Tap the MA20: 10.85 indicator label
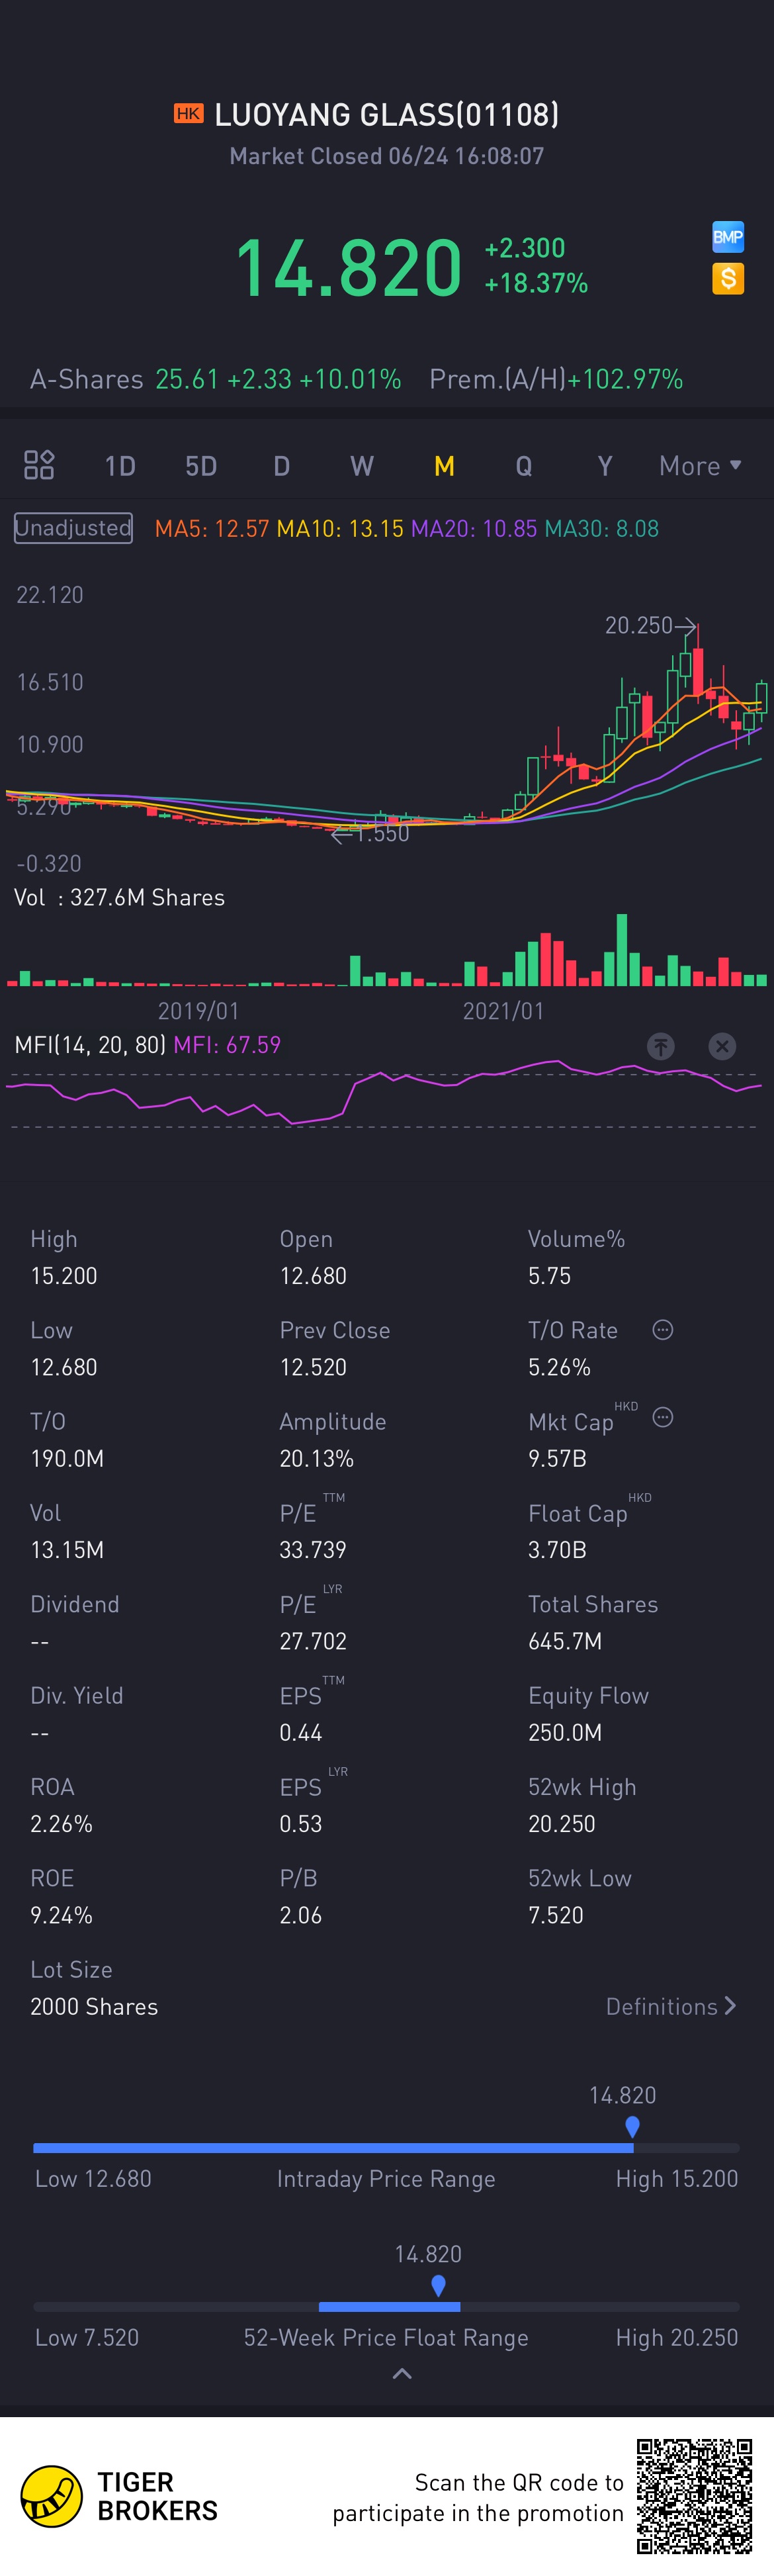 click(x=474, y=529)
